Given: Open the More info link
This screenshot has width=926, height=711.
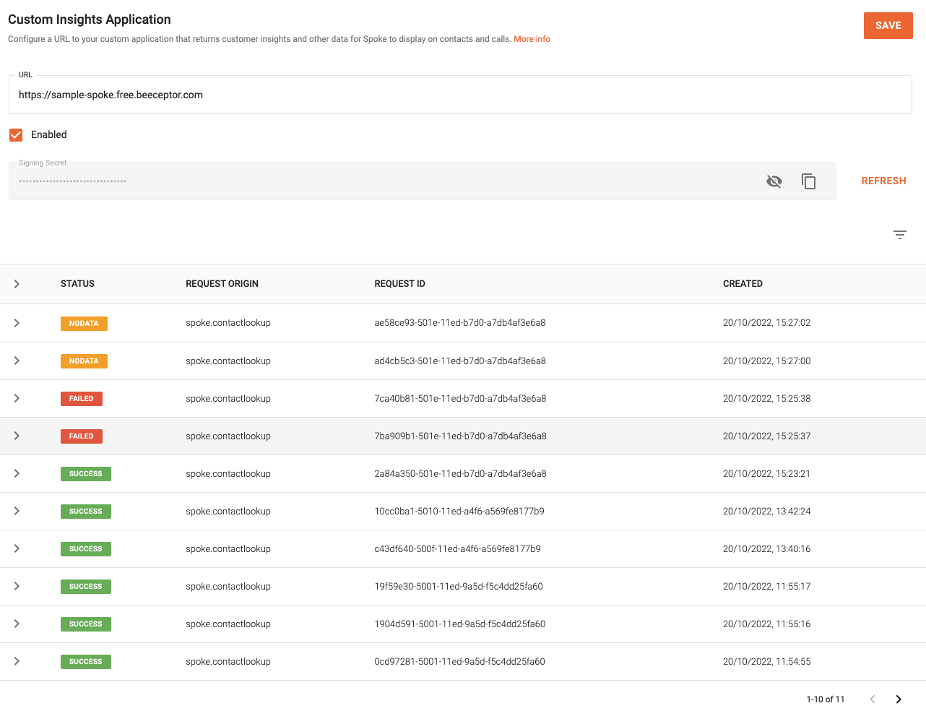Looking at the screenshot, I should coord(532,39).
